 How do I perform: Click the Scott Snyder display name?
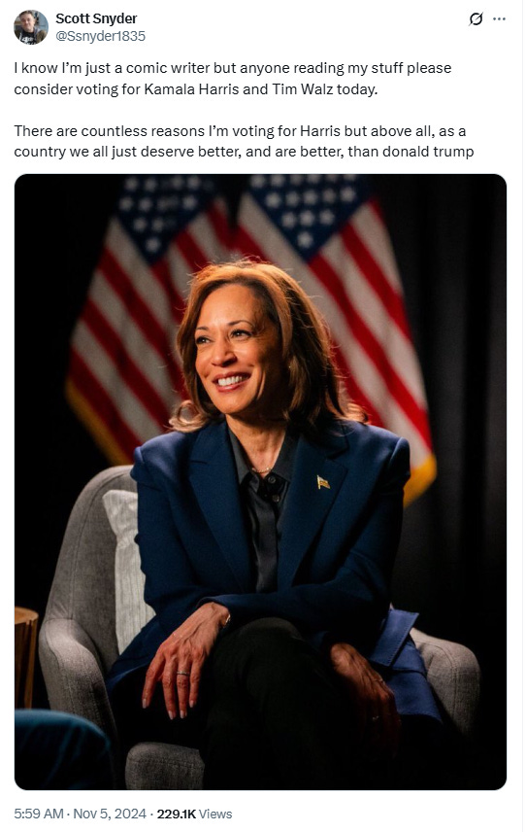(96, 18)
